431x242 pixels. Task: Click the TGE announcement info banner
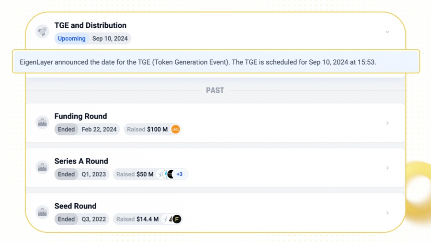pos(216,62)
